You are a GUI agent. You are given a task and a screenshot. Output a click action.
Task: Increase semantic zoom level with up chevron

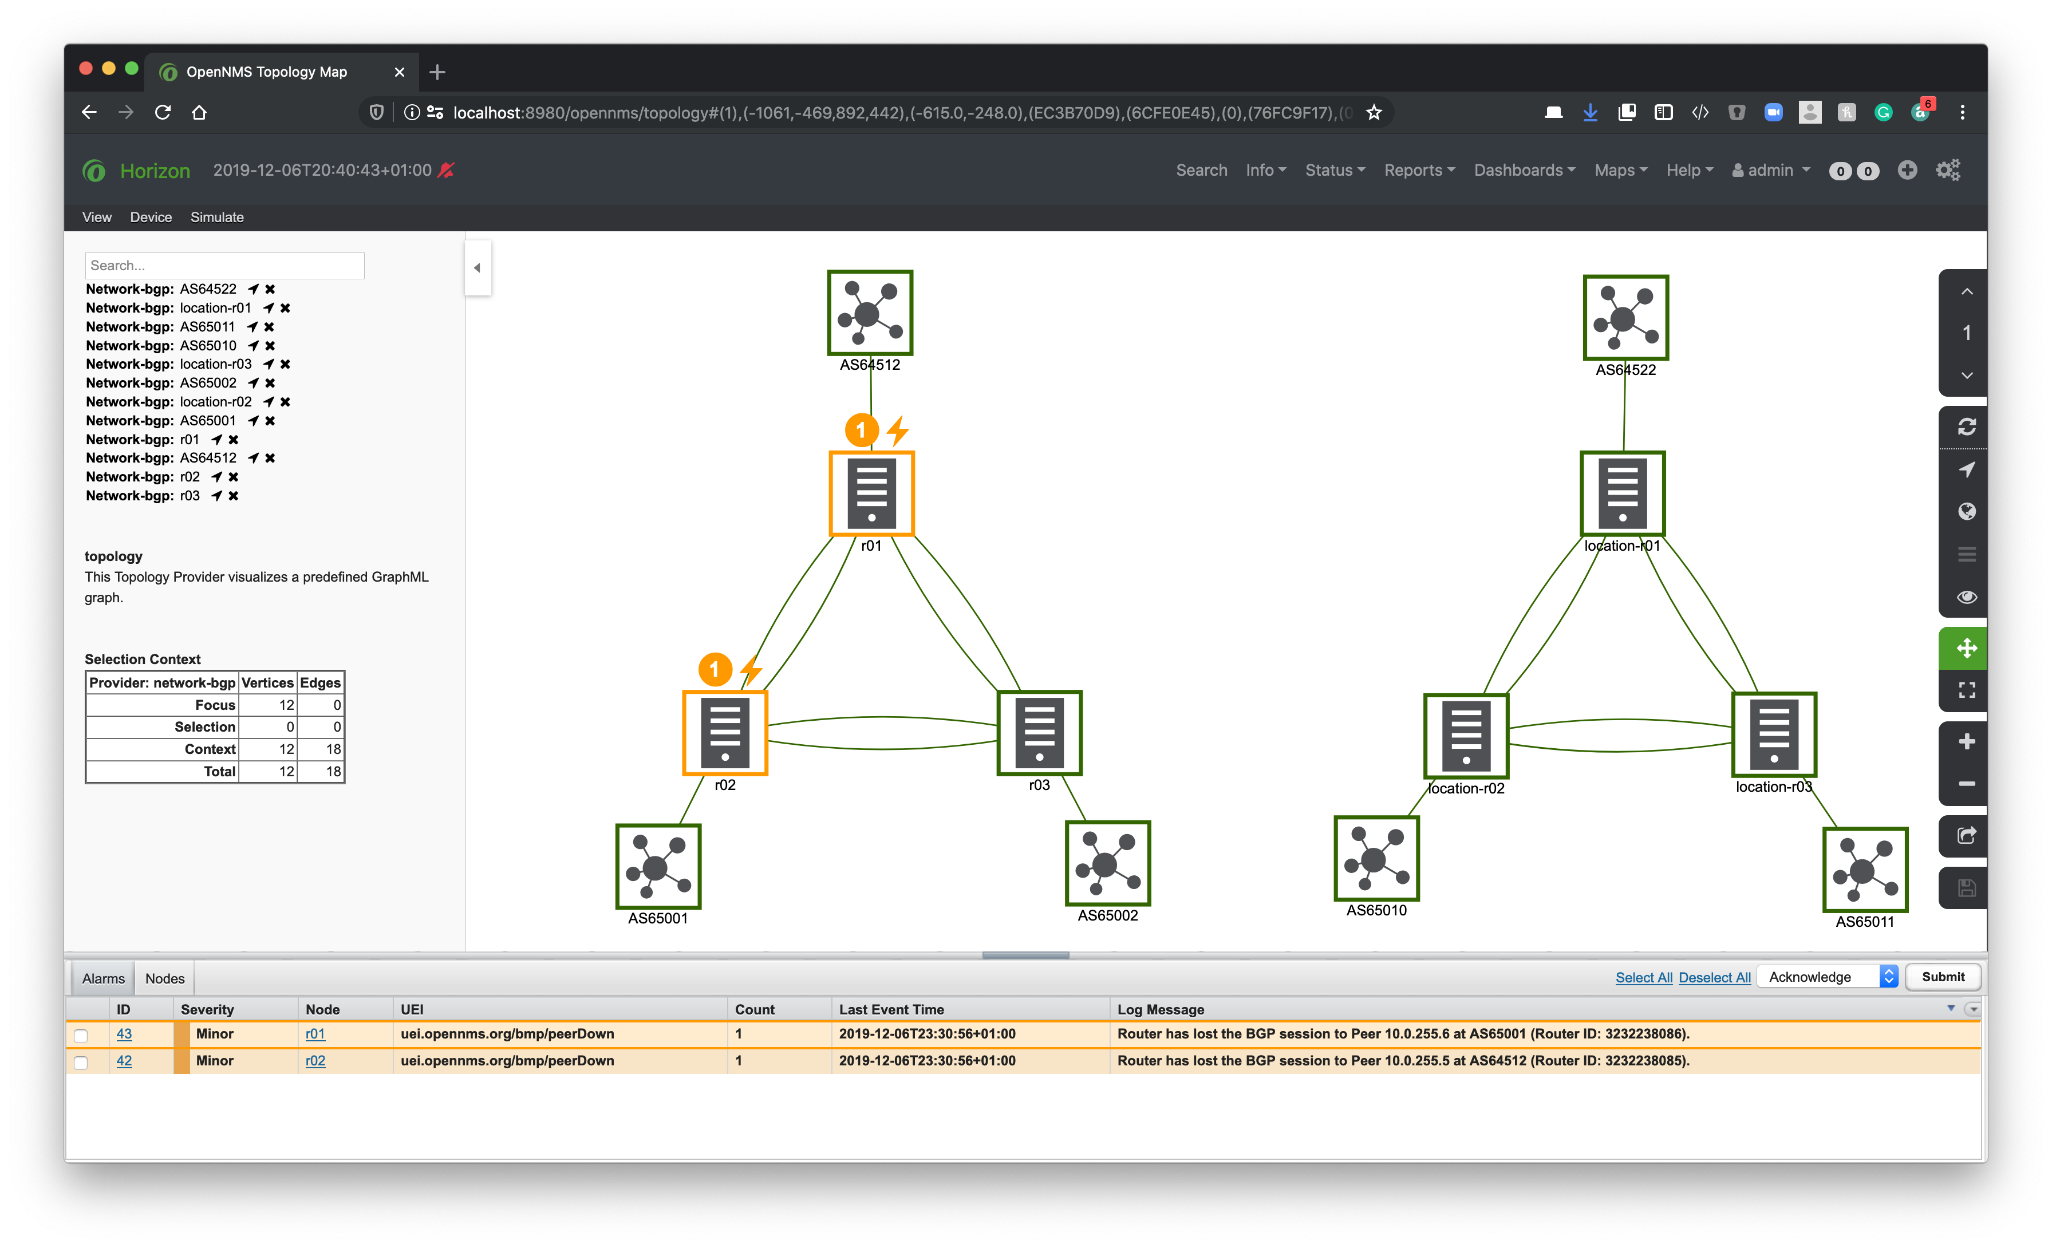(1966, 291)
